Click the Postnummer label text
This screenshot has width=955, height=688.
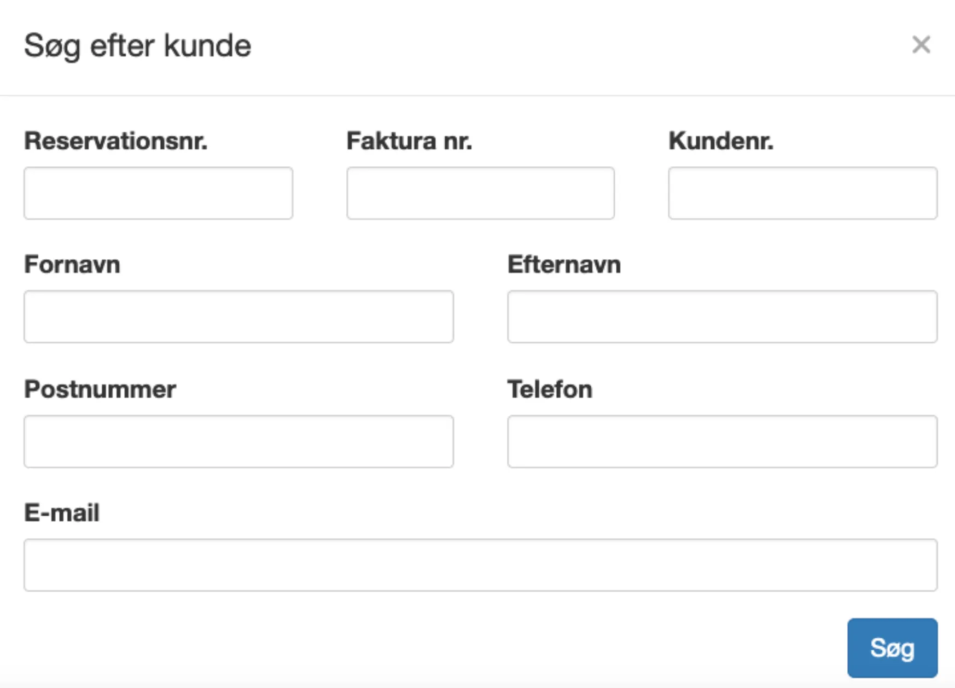[99, 389]
